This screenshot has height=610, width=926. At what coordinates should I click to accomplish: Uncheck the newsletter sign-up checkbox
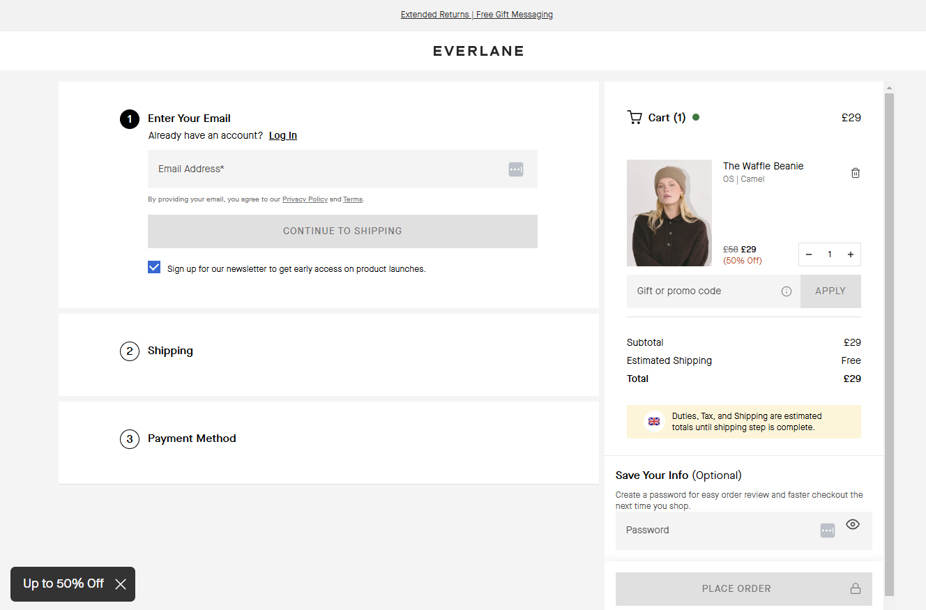point(154,268)
